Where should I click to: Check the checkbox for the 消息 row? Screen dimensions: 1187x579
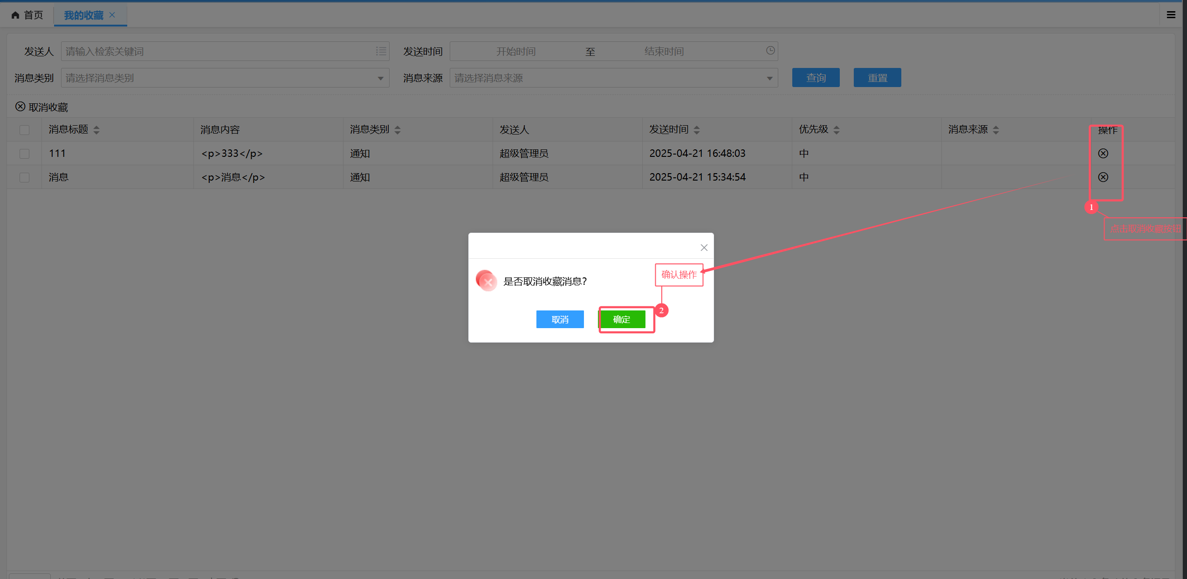[24, 177]
